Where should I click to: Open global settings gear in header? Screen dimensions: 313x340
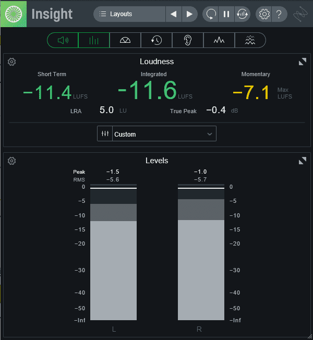(264, 14)
